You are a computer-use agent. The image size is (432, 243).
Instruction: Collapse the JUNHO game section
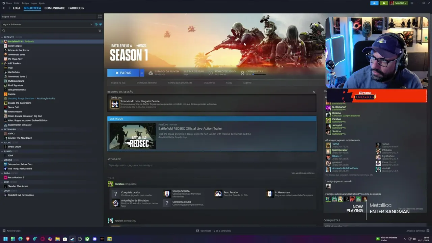(x=2, y=151)
